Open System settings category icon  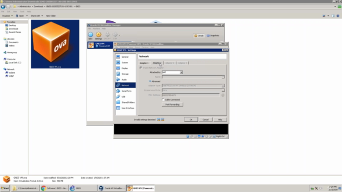(x=118, y=62)
